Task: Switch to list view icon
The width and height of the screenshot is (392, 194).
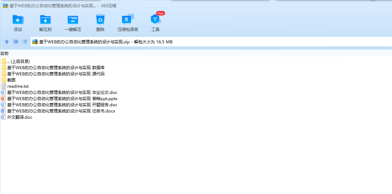Action: pyautogui.click(x=25, y=42)
